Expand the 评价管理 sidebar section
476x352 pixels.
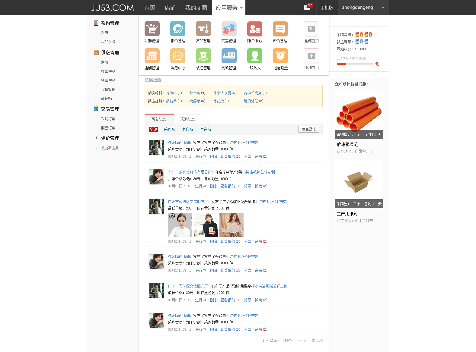pyautogui.click(x=110, y=138)
